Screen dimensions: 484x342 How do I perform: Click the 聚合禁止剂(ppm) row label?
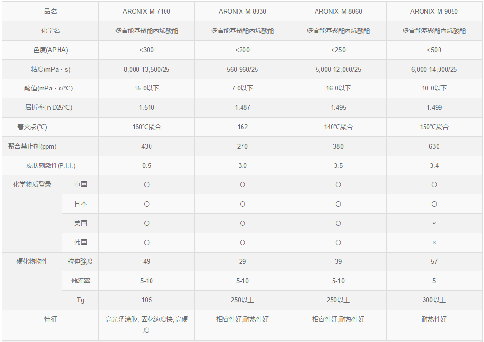point(32,146)
